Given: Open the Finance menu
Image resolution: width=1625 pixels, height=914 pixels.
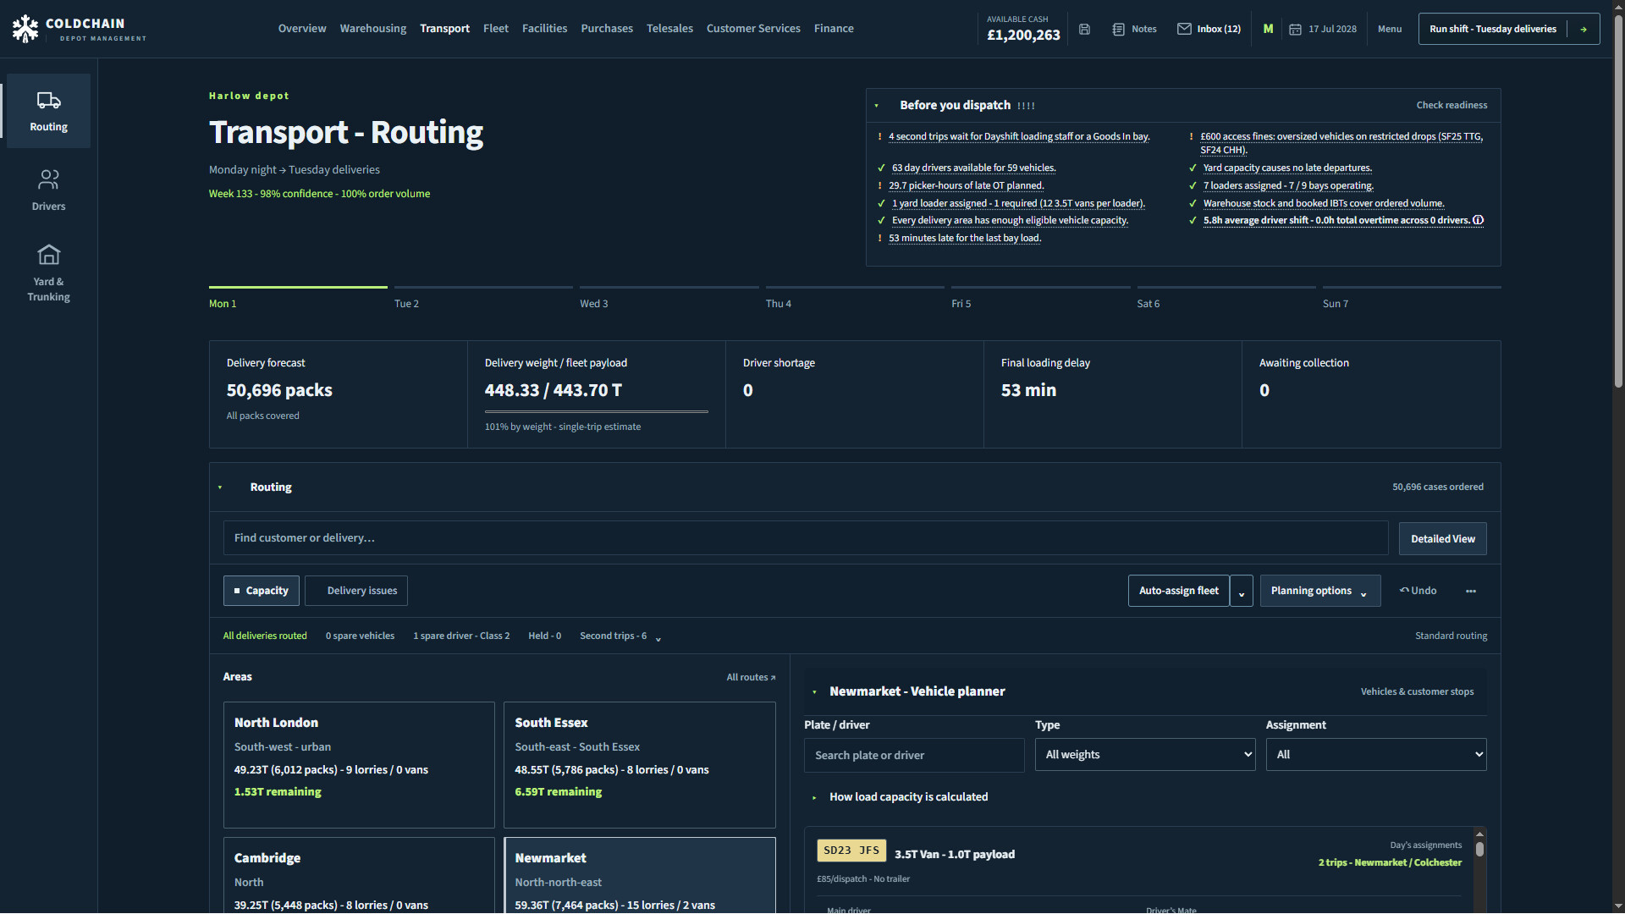Looking at the screenshot, I should pos(834,29).
